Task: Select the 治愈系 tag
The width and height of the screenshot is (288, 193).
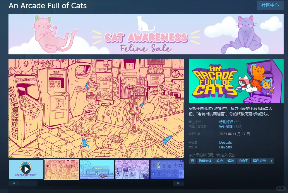Action: 243,161
